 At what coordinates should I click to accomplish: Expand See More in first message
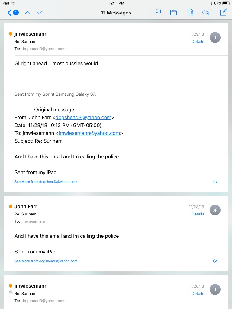(22, 182)
